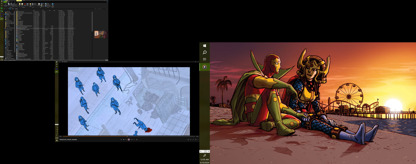Image resolution: width=416 pixels, height=164 pixels.
Task: Click the Back arrow in Explorer navigation
Action: pos(5,9)
